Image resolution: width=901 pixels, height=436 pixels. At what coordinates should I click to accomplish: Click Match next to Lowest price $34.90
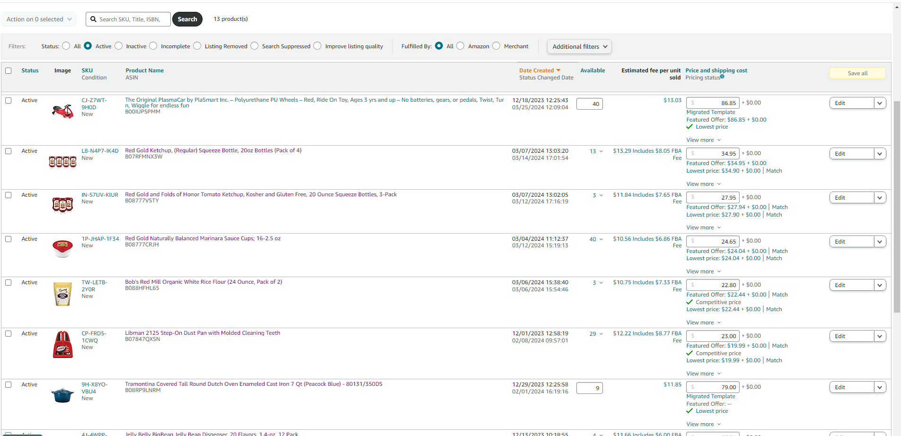(x=774, y=171)
